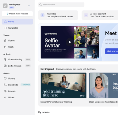Expand the Workspace dropdown chevron

[29, 6]
